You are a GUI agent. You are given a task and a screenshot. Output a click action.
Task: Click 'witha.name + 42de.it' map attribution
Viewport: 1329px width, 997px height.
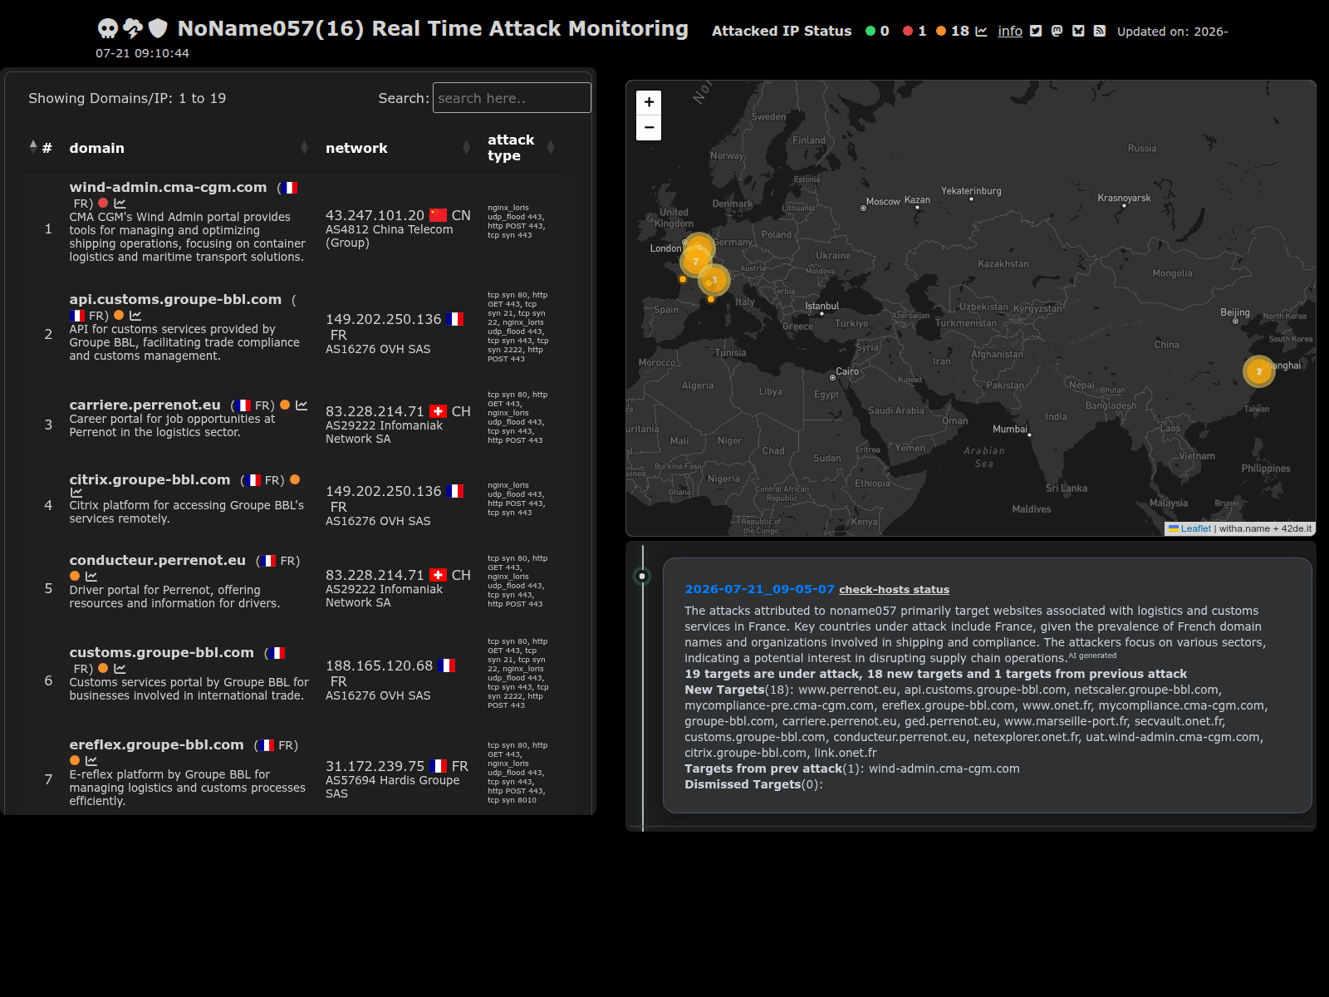(1265, 528)
